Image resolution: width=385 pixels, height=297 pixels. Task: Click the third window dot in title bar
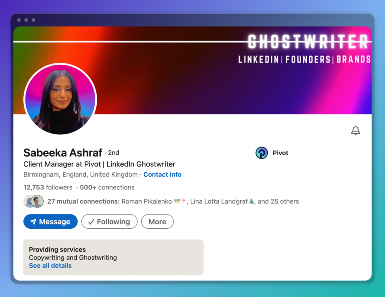pyautogui.click(x=33, y=20)
